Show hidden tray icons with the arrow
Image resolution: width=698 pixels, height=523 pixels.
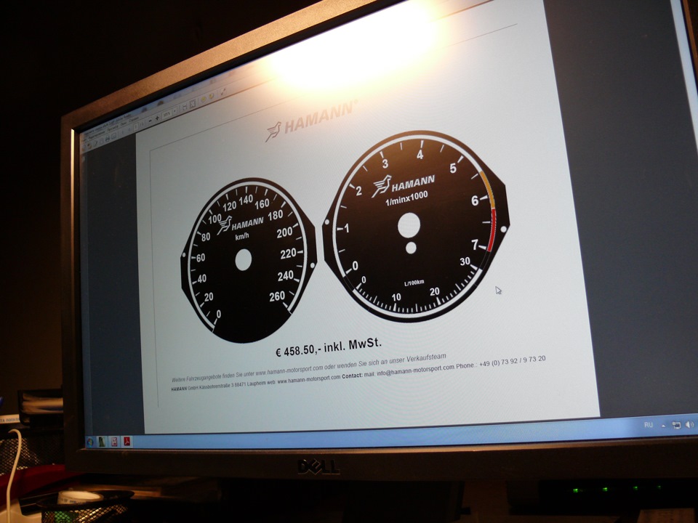pyautogui.click(x=663, y=426)
